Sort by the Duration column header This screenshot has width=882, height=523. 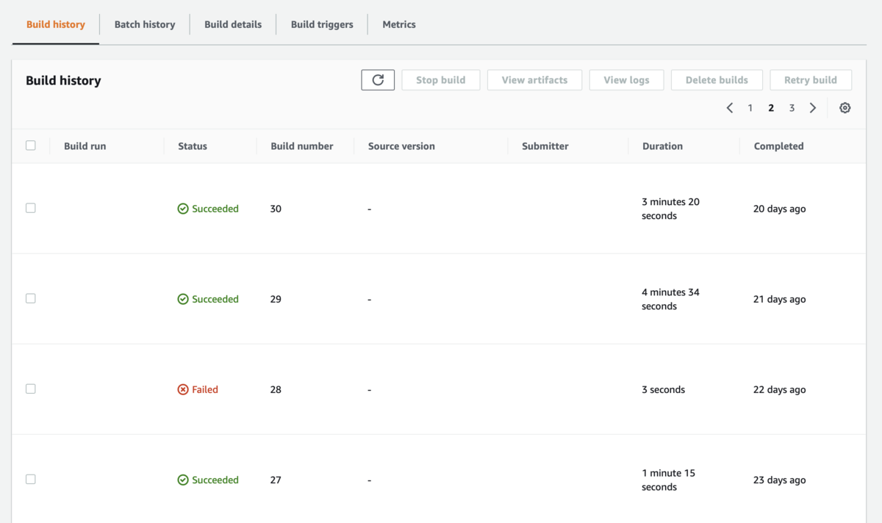(x=662, y=146)
